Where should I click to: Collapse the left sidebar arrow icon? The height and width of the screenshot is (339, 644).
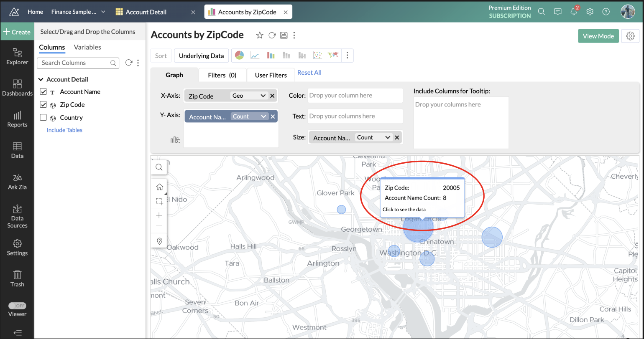pos(17,333)
